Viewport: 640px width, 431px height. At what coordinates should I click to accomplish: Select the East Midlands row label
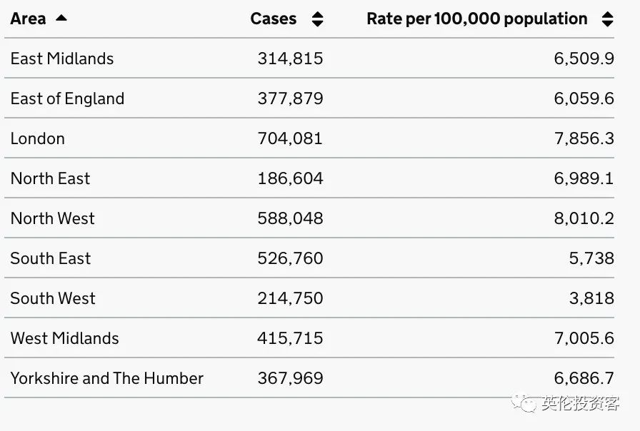62,59
